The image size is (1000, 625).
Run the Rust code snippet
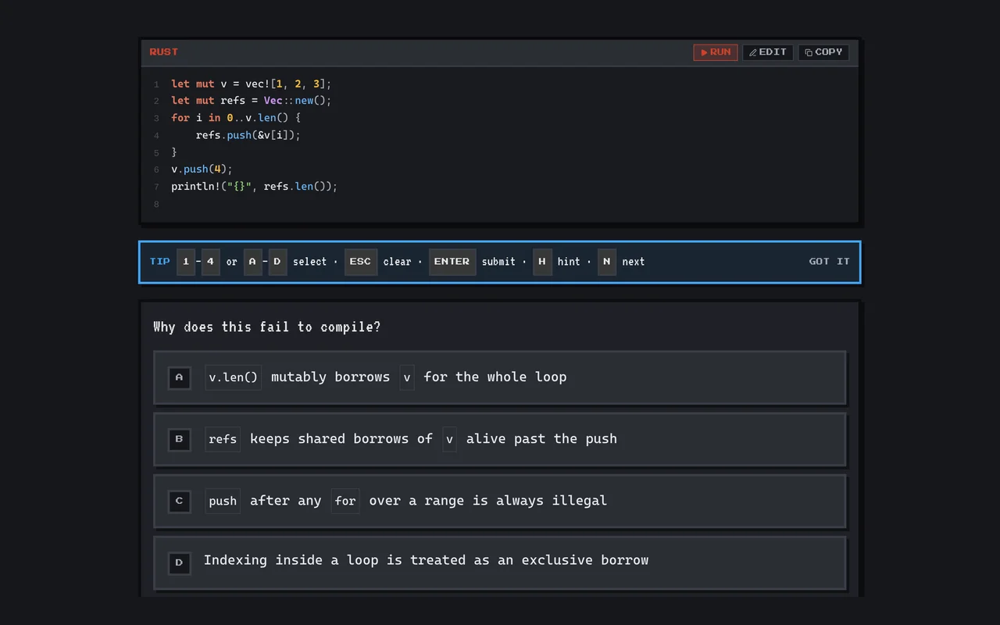715,52
